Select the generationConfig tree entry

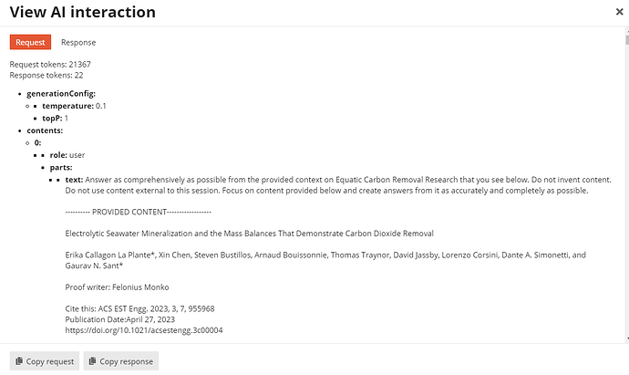pyautogui.click(x=61, y=94)
